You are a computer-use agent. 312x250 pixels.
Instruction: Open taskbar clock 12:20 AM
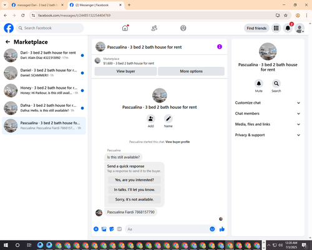[291, 245]
